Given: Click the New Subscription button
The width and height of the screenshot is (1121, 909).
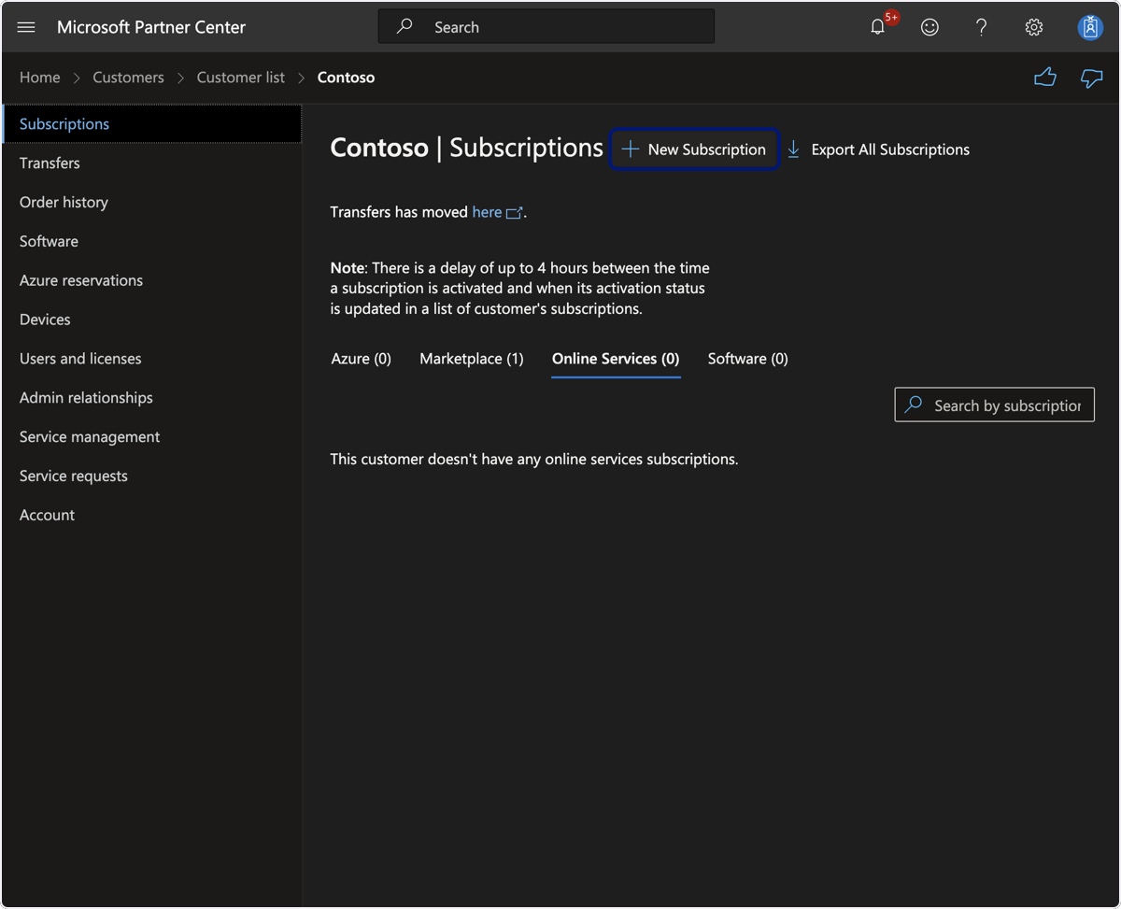Looking at the screenshot, I should (x=694, y=149).
